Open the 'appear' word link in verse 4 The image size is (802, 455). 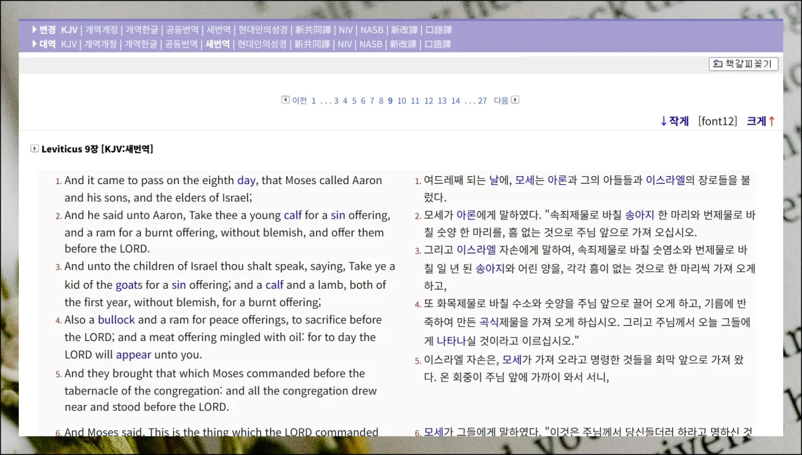[x=134, y=354]
